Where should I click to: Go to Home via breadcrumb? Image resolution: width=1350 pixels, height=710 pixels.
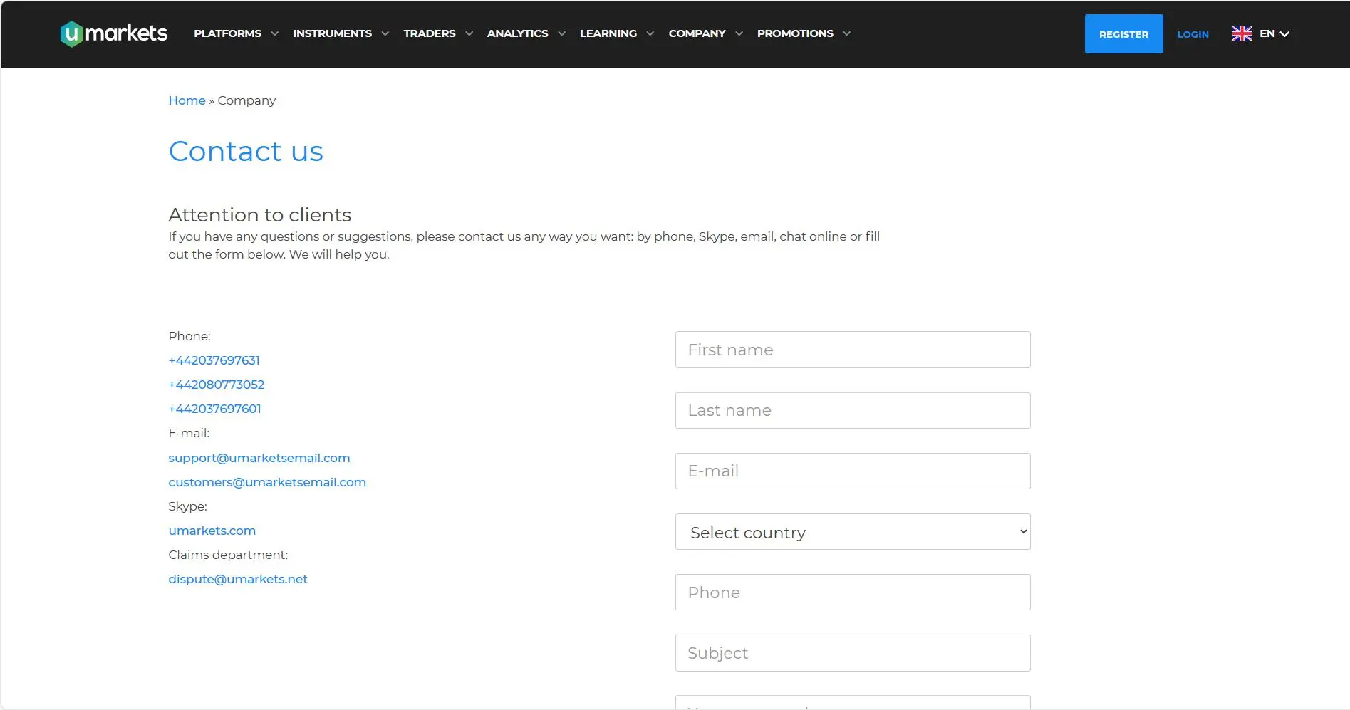(x=187, y=100)
